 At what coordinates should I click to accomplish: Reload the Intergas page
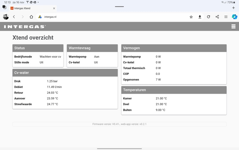[209, 17]
